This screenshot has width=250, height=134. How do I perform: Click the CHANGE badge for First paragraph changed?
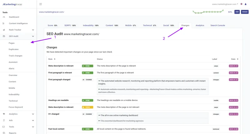(x=87, y=80)
